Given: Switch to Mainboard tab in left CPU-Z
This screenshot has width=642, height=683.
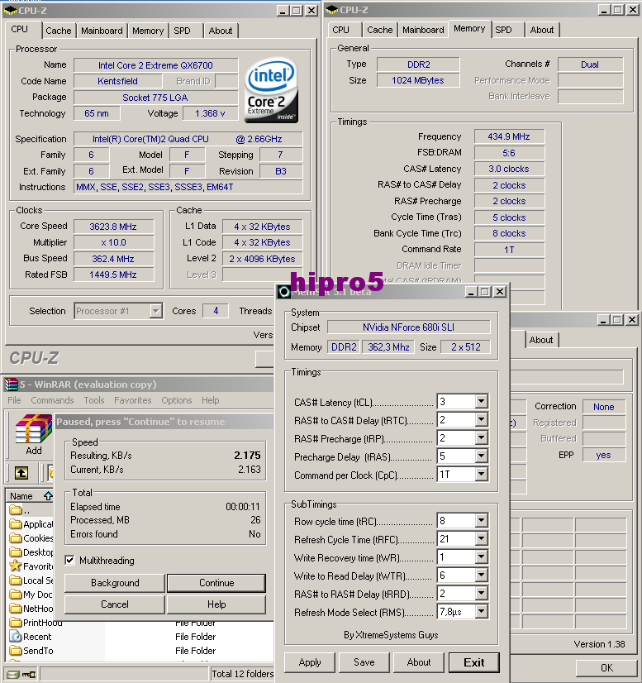Looking at the screenshot, I should point(102,31).
